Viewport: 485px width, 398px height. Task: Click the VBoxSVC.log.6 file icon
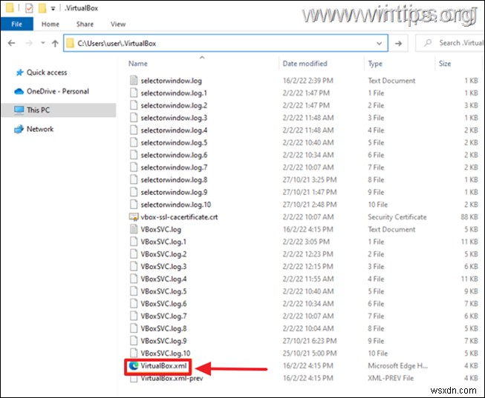pos(134,304)
